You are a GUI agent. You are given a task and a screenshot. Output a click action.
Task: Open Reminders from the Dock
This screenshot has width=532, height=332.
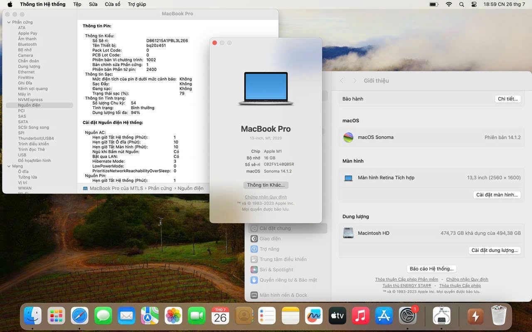click(x=267, y=316)
